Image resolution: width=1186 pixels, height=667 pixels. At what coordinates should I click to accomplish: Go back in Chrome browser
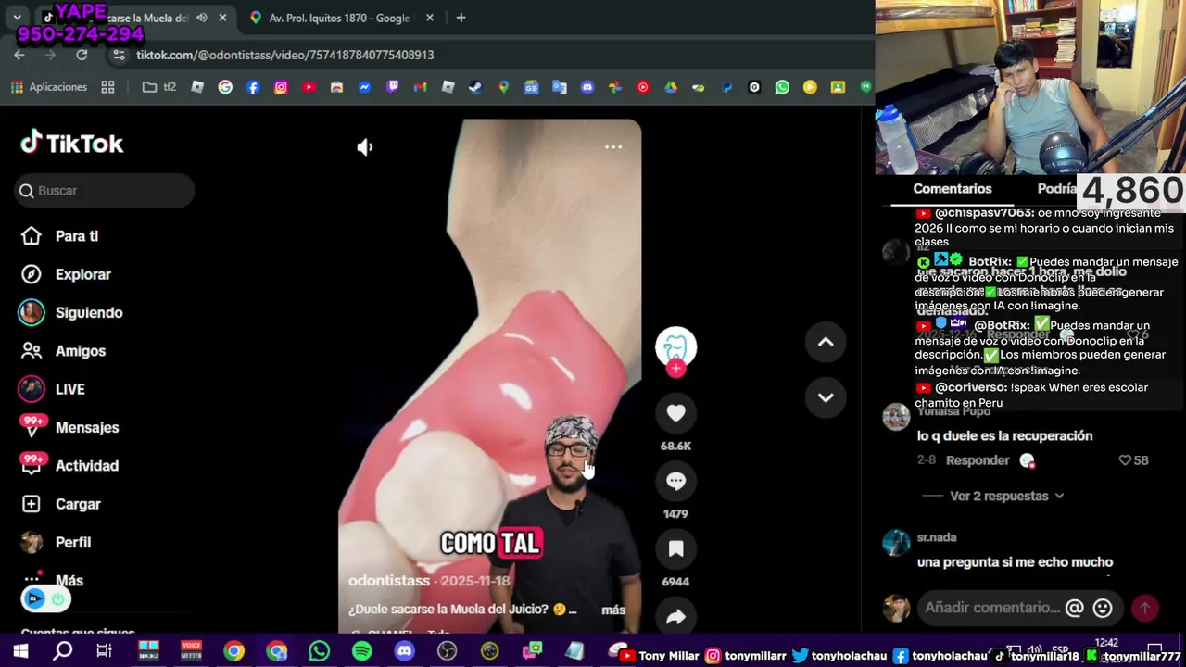[19, 55]
